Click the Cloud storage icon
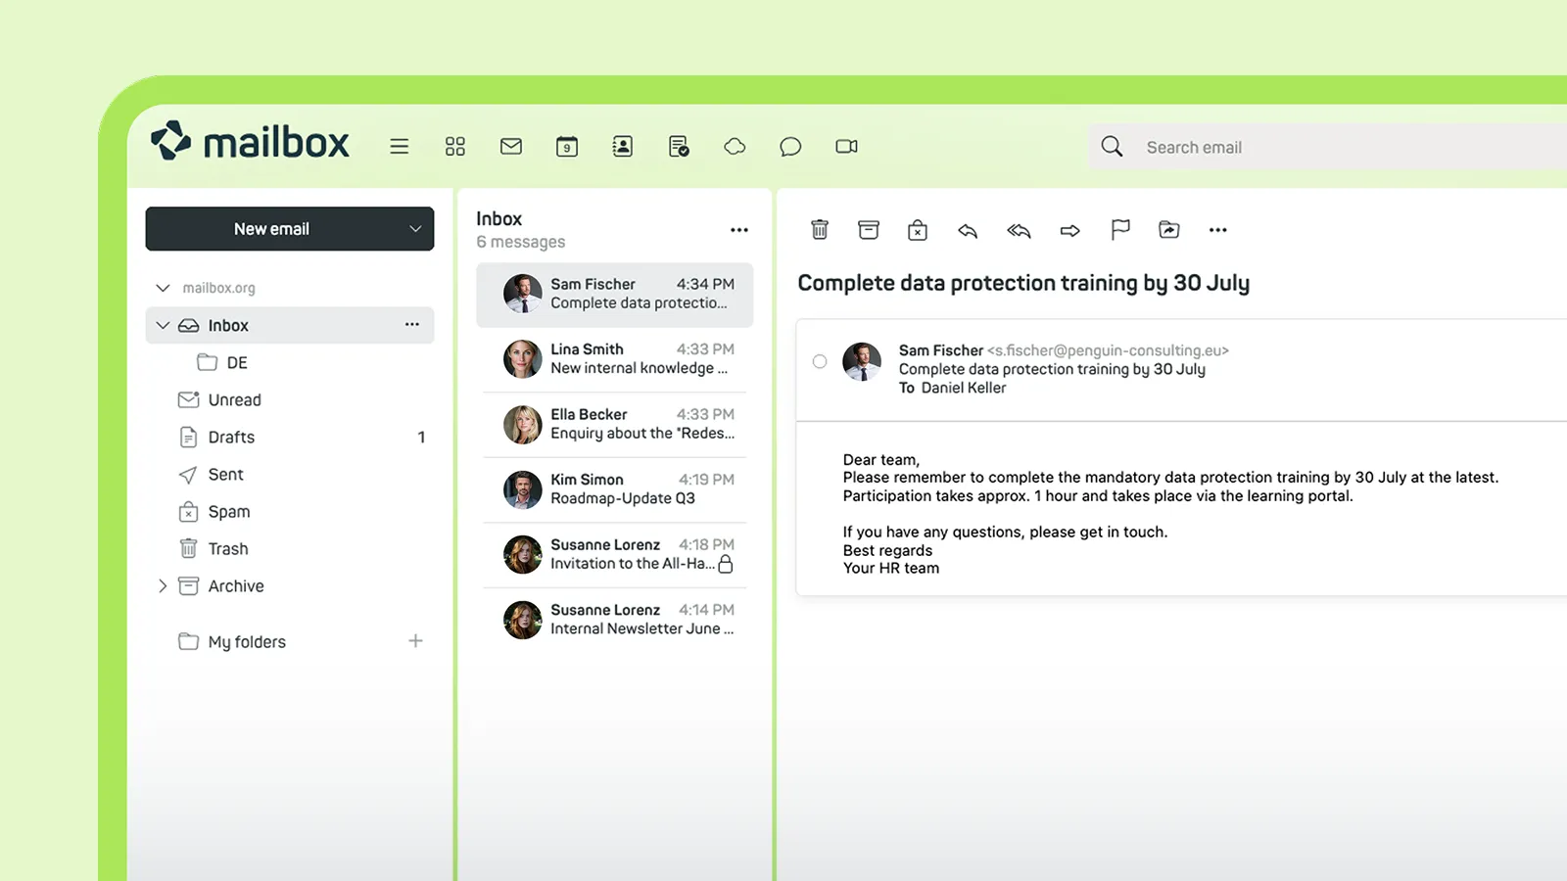 click(735, 146)
